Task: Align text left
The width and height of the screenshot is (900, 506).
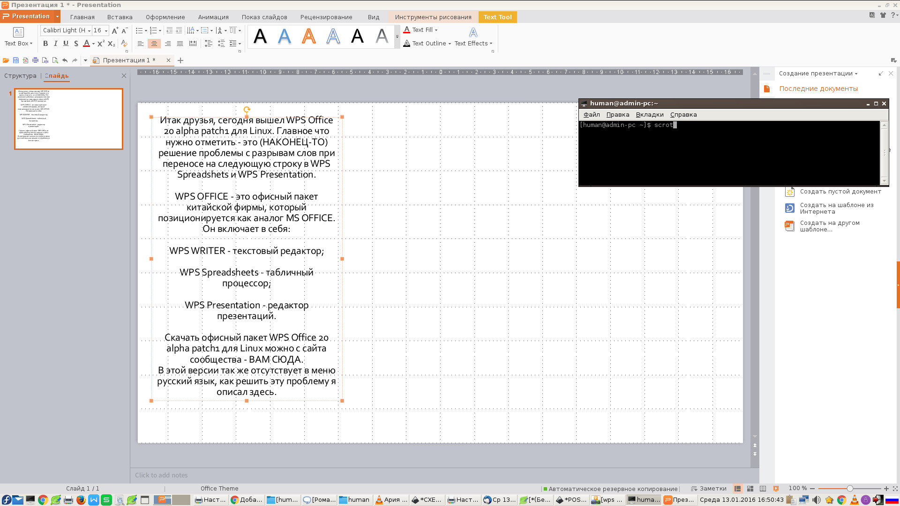Action: (x=141, y=44)
